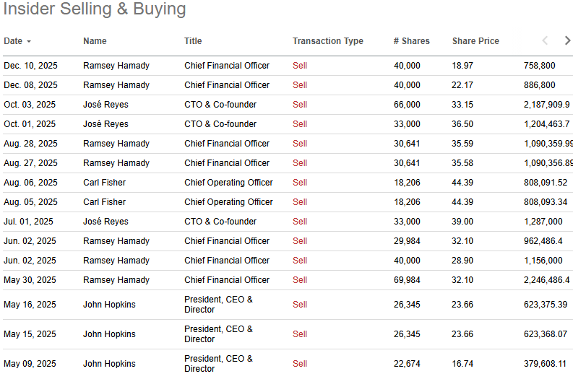Click share price 35.58
The width and height of the screenshot is (573, 379).
tap(462, 163)
